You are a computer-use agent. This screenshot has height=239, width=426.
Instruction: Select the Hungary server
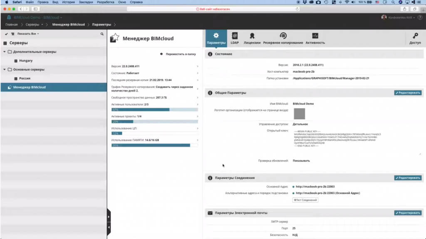[x=25, y=61]
